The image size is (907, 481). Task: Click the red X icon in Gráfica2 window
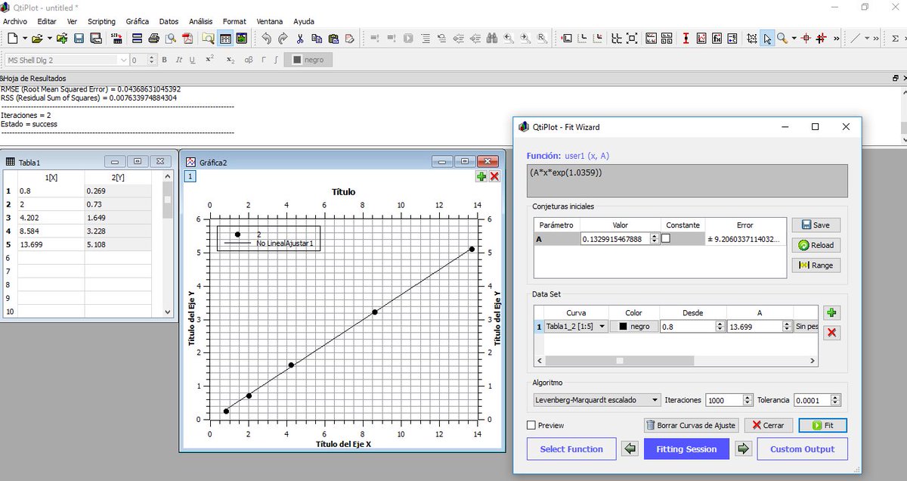click(x=494, y=176)
